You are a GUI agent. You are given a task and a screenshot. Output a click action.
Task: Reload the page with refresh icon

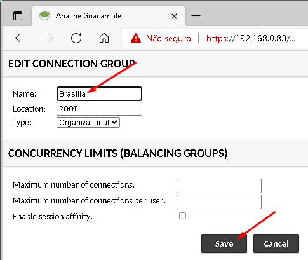coord(76,38)
